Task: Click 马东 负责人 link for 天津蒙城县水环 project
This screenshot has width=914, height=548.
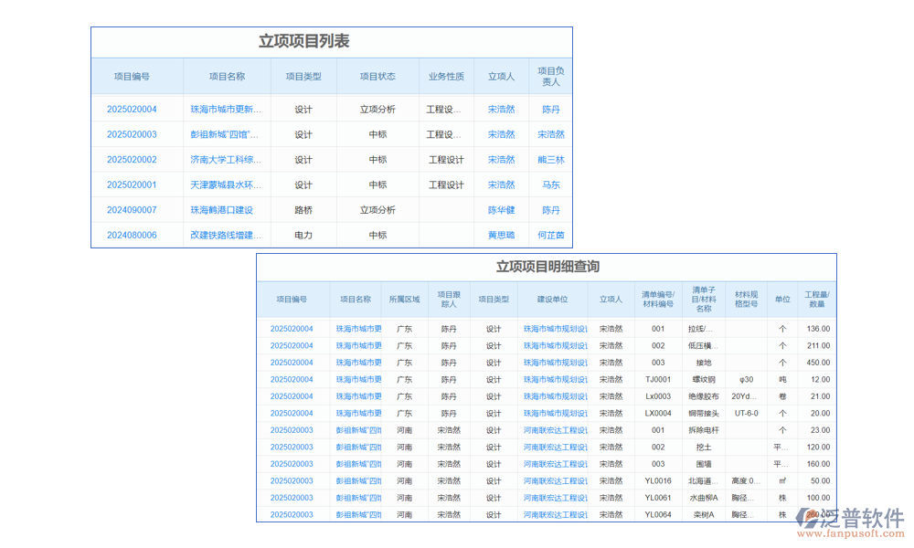Action: point(550,184)
